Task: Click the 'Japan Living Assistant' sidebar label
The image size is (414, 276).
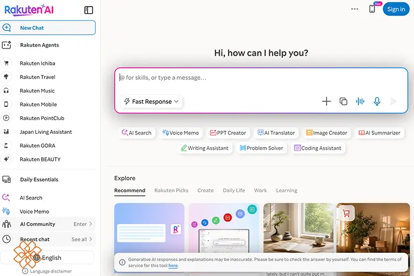Action: (46, 132)
